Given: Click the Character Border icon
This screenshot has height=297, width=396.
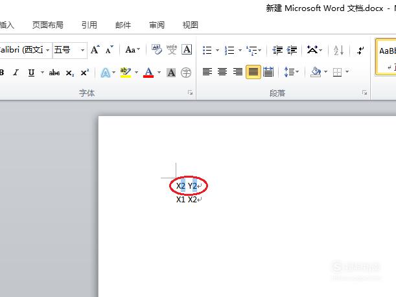Looking at the screenshot, I should tap(187, 49).
